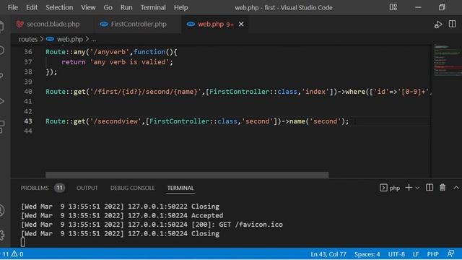The height and width of the screenshot is (260, 462).
Task: Split the terminal pane
Action: click(430, 188)
